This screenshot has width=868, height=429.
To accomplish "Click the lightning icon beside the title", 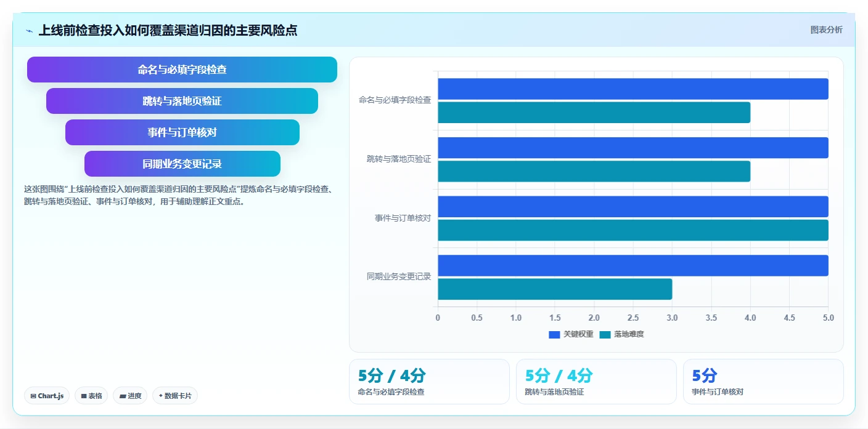I will pos(29,31).
